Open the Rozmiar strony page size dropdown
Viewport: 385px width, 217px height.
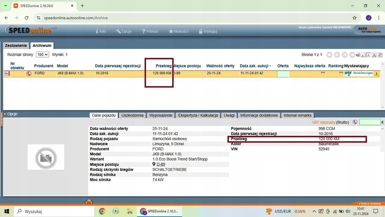coord(42,55)
